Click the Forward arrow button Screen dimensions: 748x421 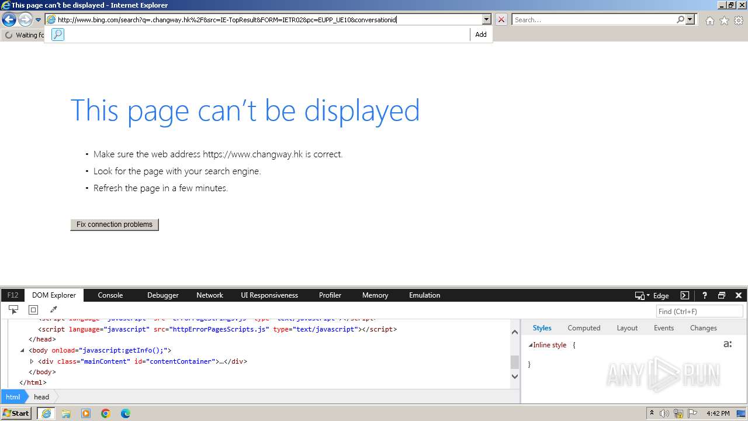[25, 20]
